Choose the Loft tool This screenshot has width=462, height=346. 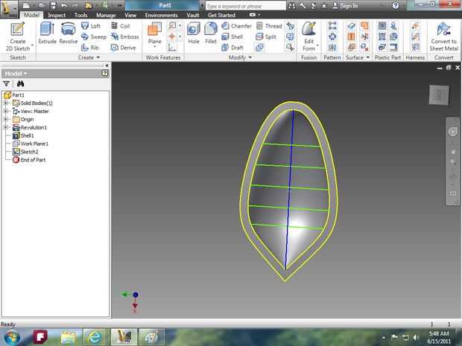[x=91, y=26]
